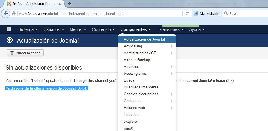The width and height of the screenshot is (268, 131).
Task: Collapse the Componentes menu
Action: [x=135, y=29]
